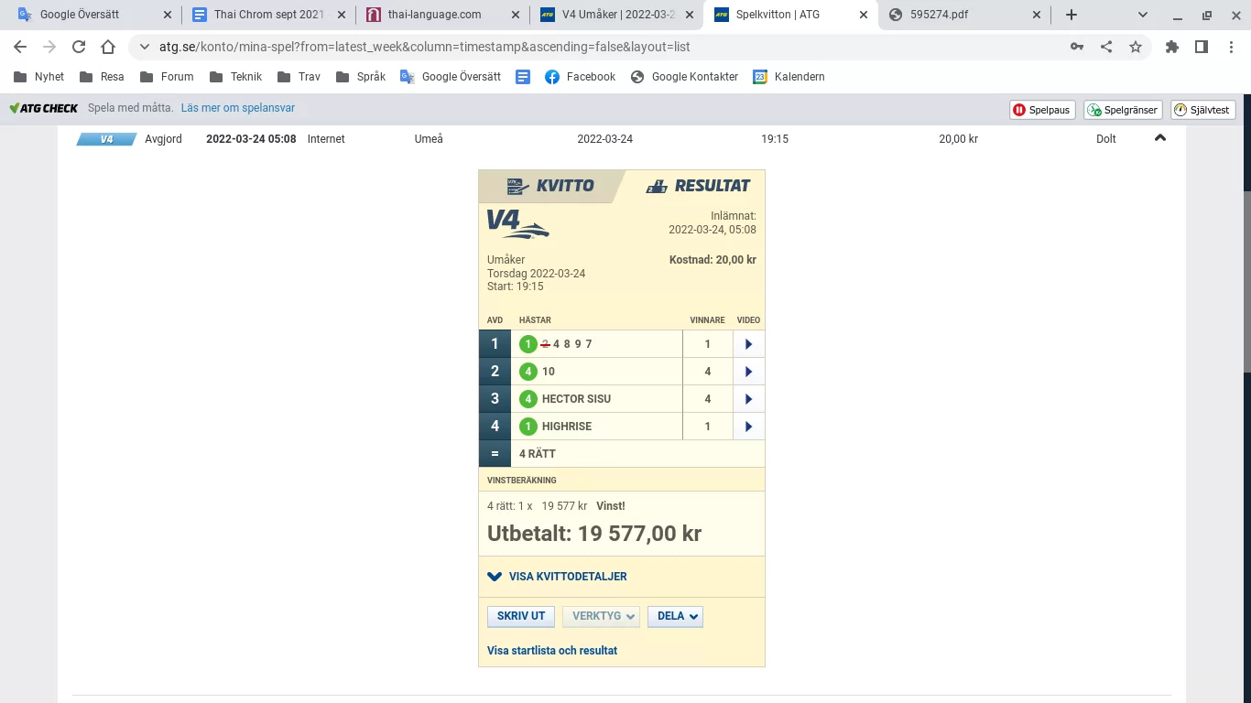This screenshot has width=1251, height=703.
Task: Expand Visa kvittodetaljer section
Action: 558,577
